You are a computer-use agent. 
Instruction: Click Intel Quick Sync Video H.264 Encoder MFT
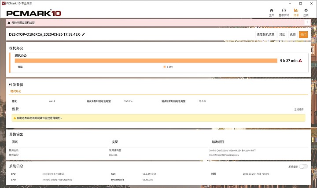[232, 151]
